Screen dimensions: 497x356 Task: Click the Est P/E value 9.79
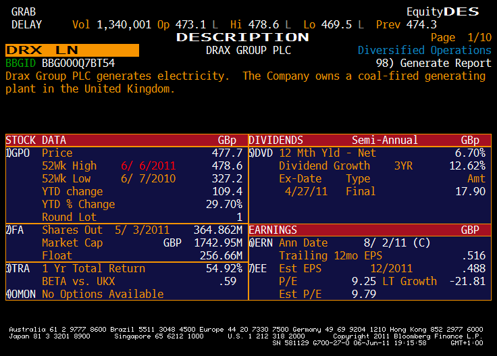tap(364, 294)
